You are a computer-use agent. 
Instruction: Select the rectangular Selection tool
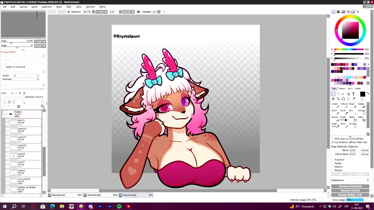pyautogui.click(x=333, y=94)
